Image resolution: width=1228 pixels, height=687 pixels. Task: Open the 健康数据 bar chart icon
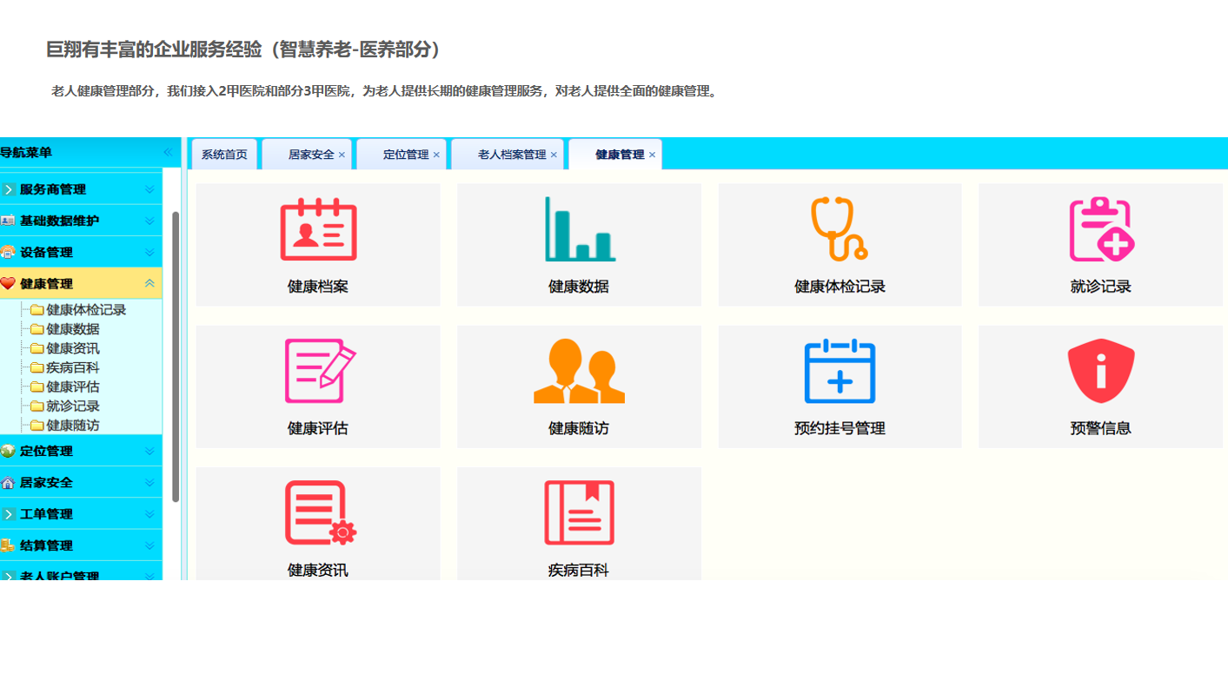[x=579, y=230]
